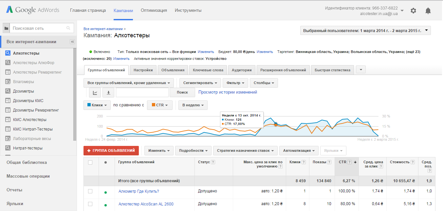Click the help icon under Сред. поз.
The width and height of the screenshot is (443, 211).
[x=430, y=171]
